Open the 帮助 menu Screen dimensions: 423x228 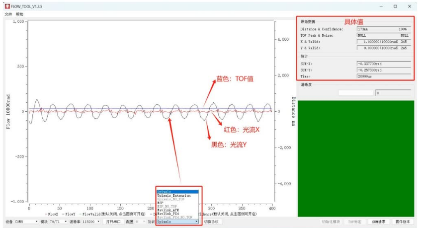point(19,14)
